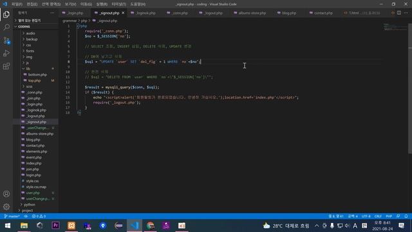Open Source Control view in activity bar
412x232 pixels.
pyautogui.click(x=6, y=40)
